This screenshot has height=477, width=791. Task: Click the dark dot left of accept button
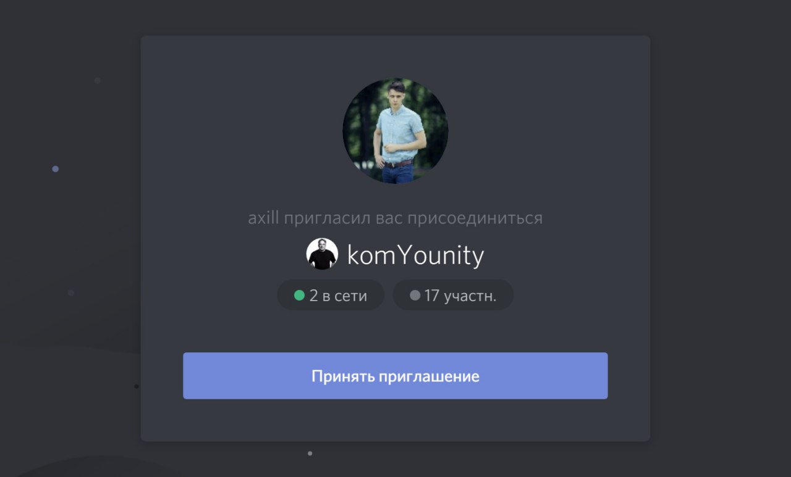point(137,386)
